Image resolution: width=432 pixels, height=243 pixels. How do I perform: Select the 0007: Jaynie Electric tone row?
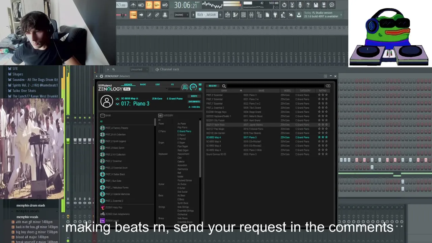click(x=267, y=125)
